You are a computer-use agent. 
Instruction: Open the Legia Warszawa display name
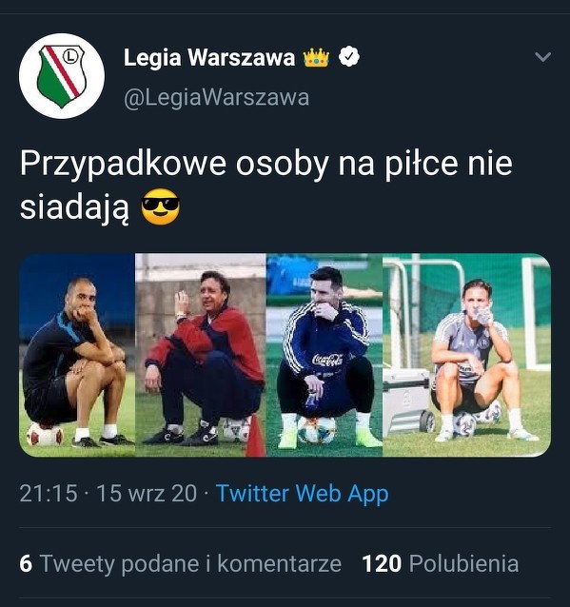[x=209, y=57]
